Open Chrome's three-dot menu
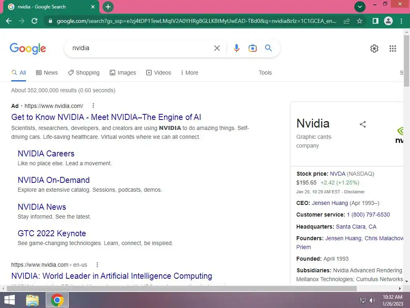410x308 pixels. click(x=401, y=21)
